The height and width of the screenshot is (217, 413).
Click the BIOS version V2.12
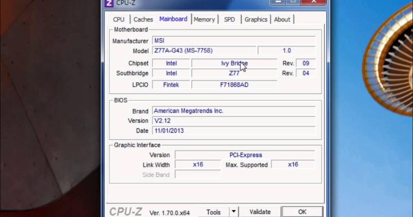pyautogui.click(x=234, y=121)
